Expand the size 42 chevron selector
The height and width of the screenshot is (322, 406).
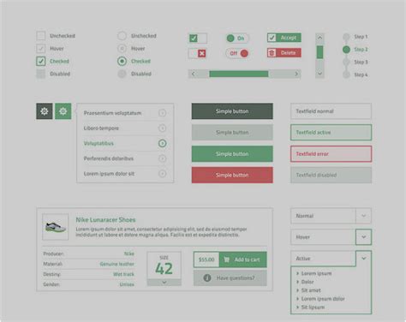pyautogui.click(x=164, y=282)
